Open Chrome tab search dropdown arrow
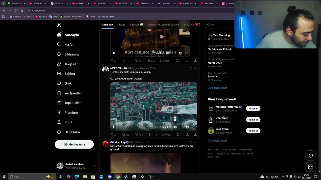Screen dimensions: 321x180 pyautogui.click(x=4, y=3)
